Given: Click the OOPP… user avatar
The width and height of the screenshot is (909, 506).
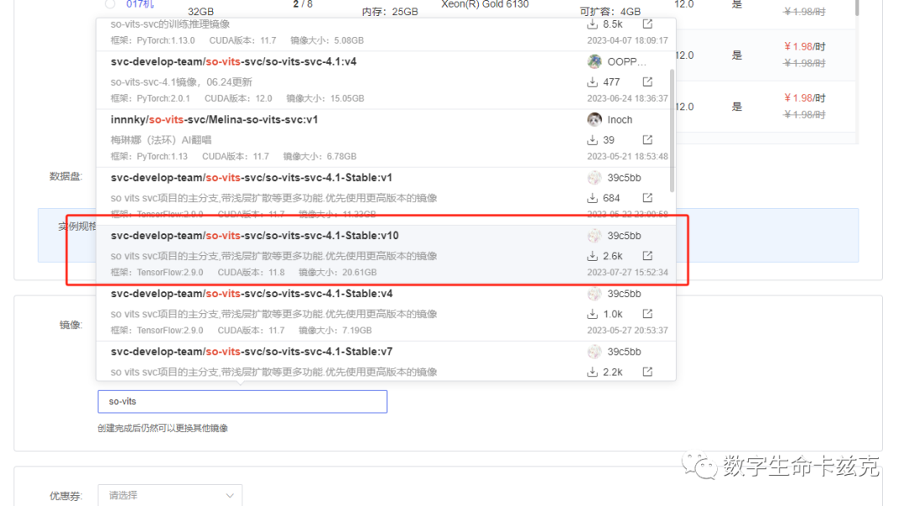Looking at the screenshot, I should click(594, 61).
